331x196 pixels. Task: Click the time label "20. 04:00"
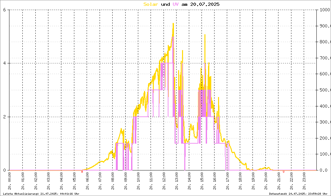61,181
